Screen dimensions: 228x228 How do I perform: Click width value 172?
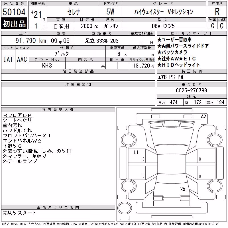[198, 102]
